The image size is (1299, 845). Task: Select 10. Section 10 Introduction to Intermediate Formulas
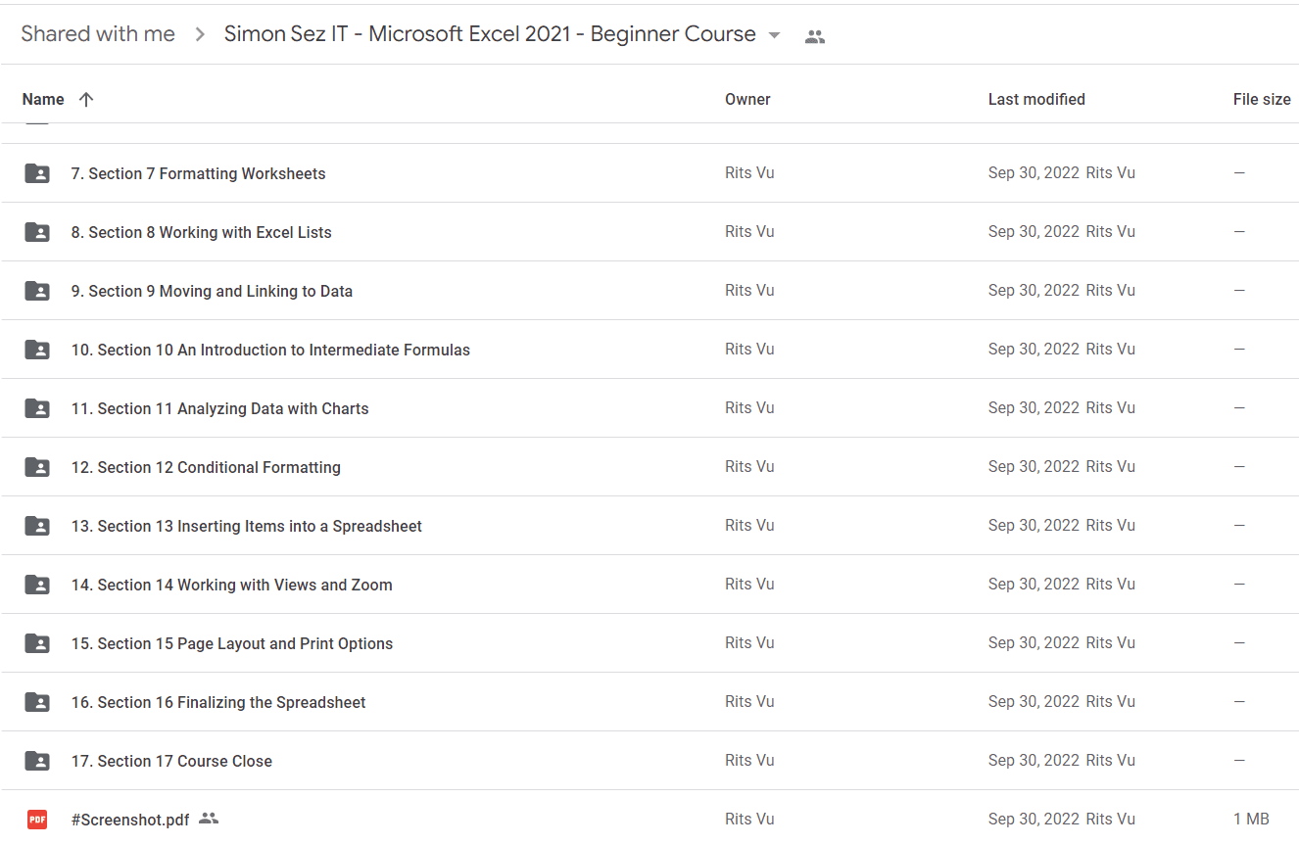click(270, 350)
